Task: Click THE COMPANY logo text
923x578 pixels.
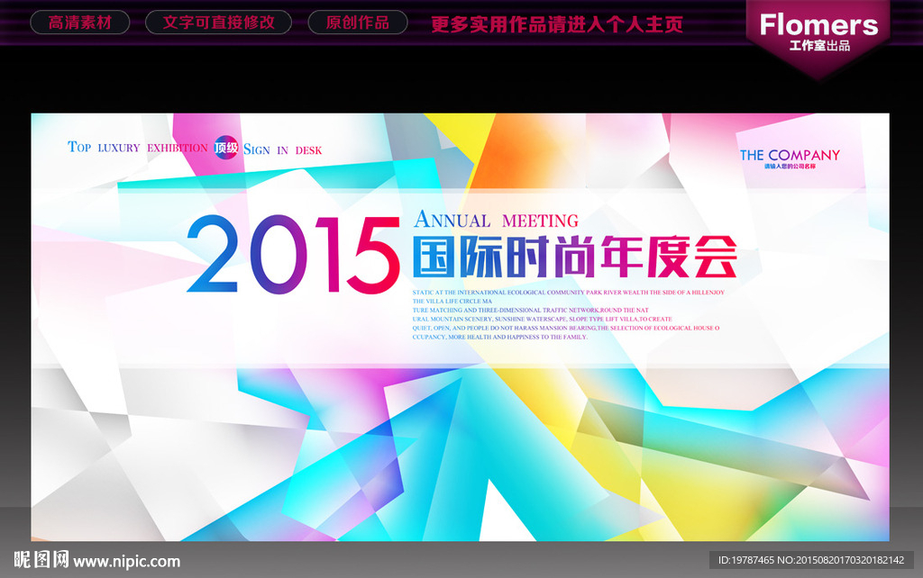Action: click(x=790, y=155)
